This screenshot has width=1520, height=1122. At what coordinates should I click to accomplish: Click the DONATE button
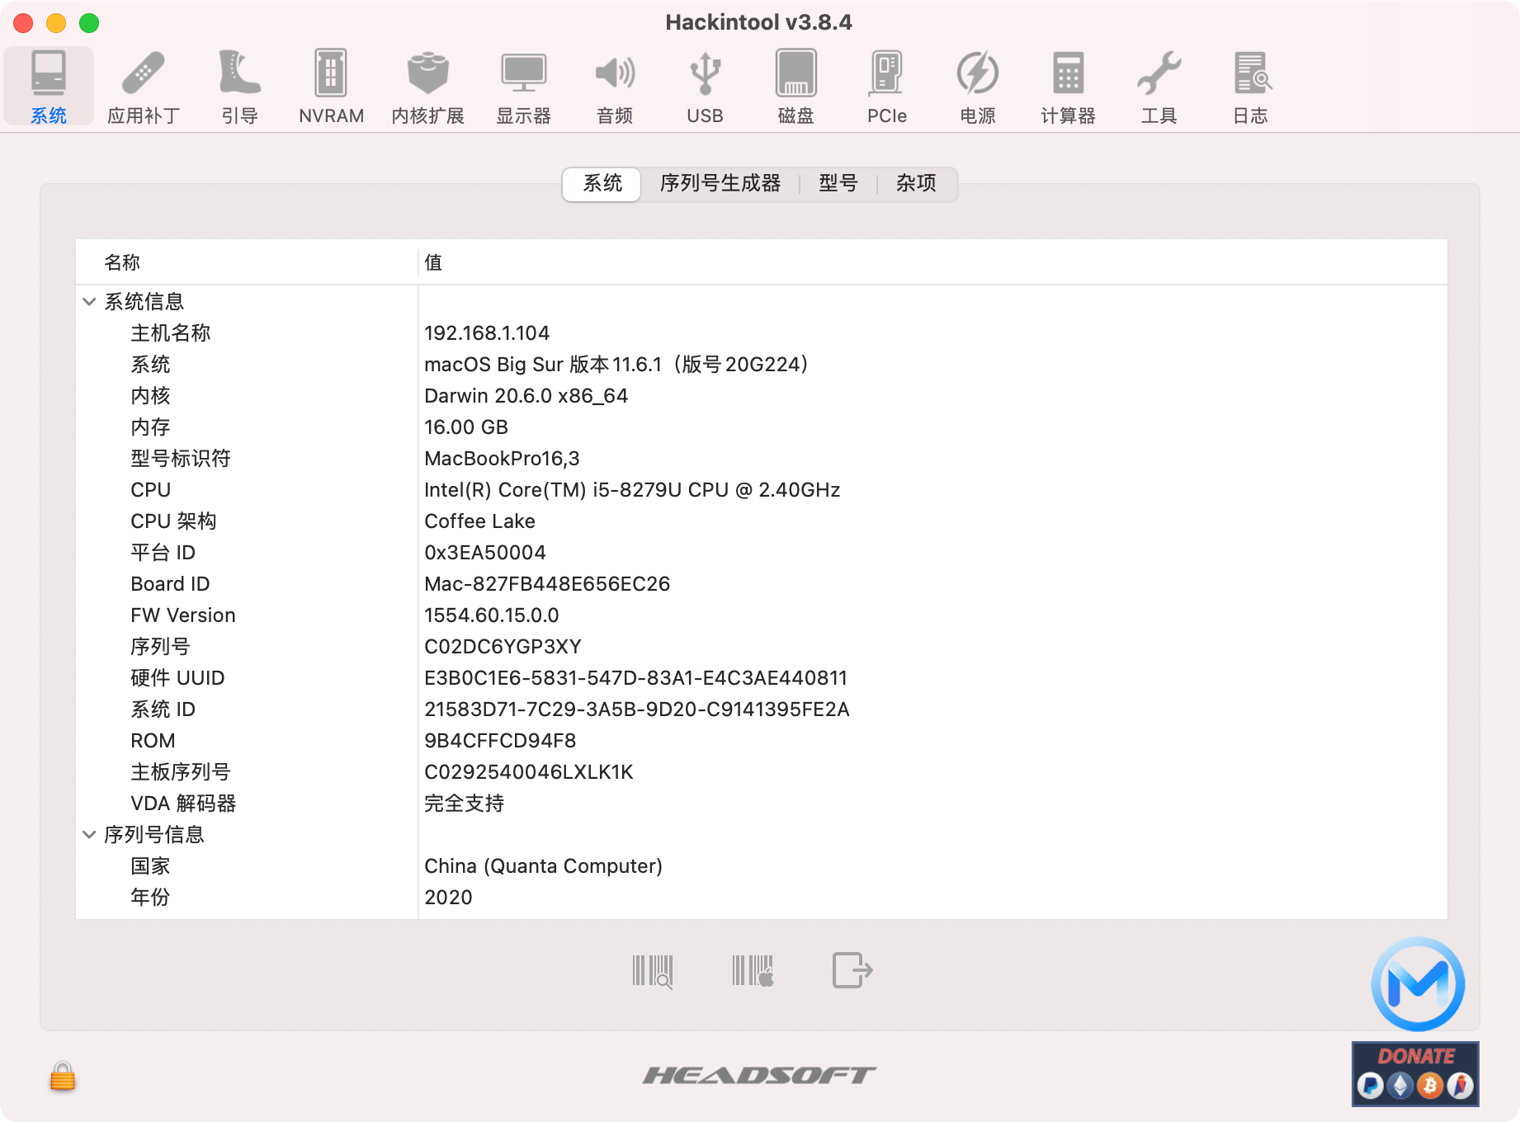pos(1415,1073)
